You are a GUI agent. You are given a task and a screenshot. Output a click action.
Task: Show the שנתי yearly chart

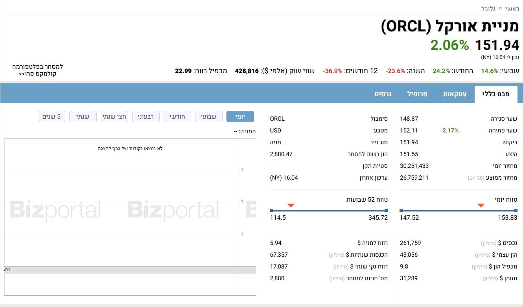click(83, 117)
